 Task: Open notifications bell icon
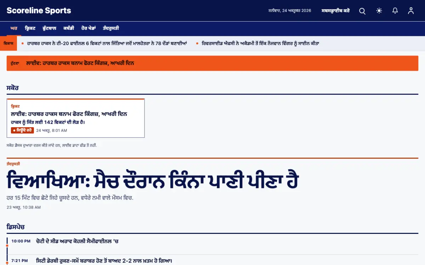click(395, 11)
